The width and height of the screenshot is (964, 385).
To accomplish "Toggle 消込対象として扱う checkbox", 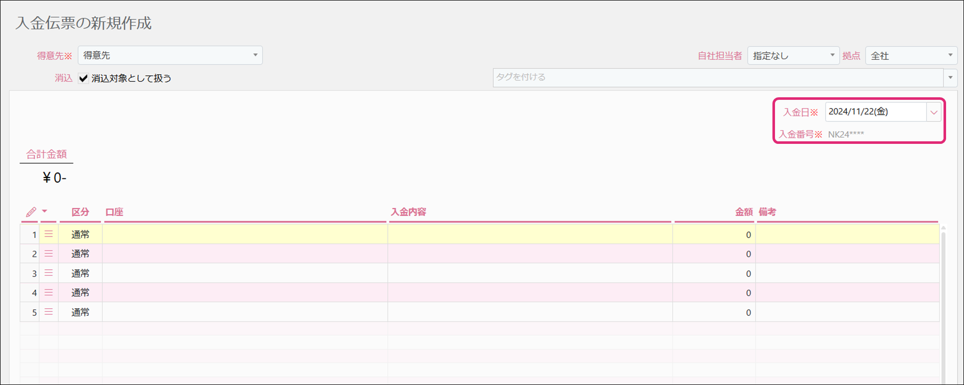I will pyautogui.click(x=83, y=78).
